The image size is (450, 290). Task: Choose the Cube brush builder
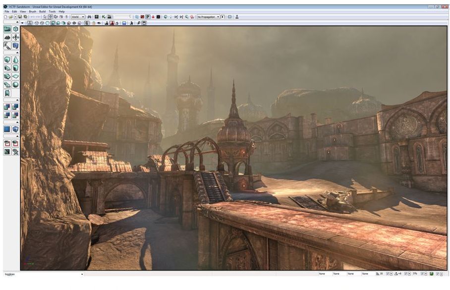click(x=7, y=59)
